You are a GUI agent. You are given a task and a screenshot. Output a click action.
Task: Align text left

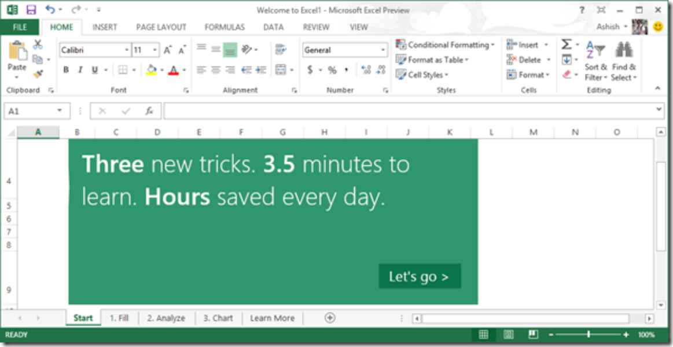[x=201, y=69]
